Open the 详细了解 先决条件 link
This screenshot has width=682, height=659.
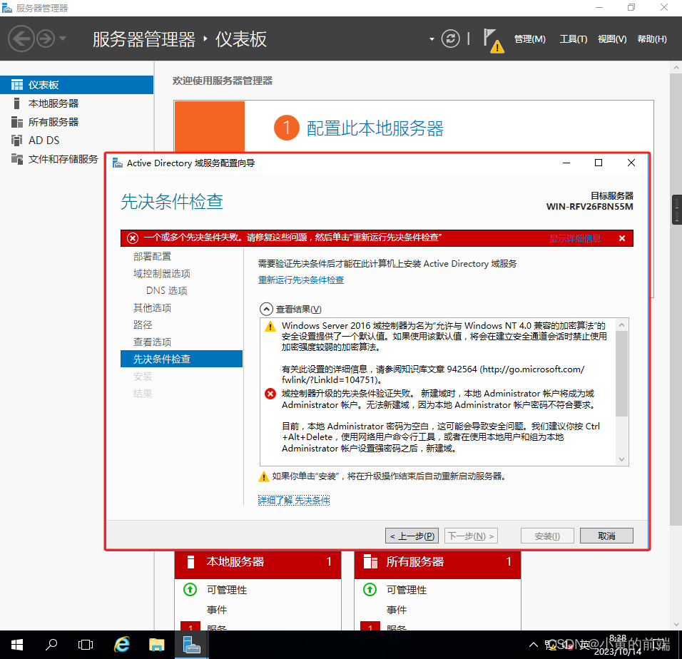(x=294, y=501)
